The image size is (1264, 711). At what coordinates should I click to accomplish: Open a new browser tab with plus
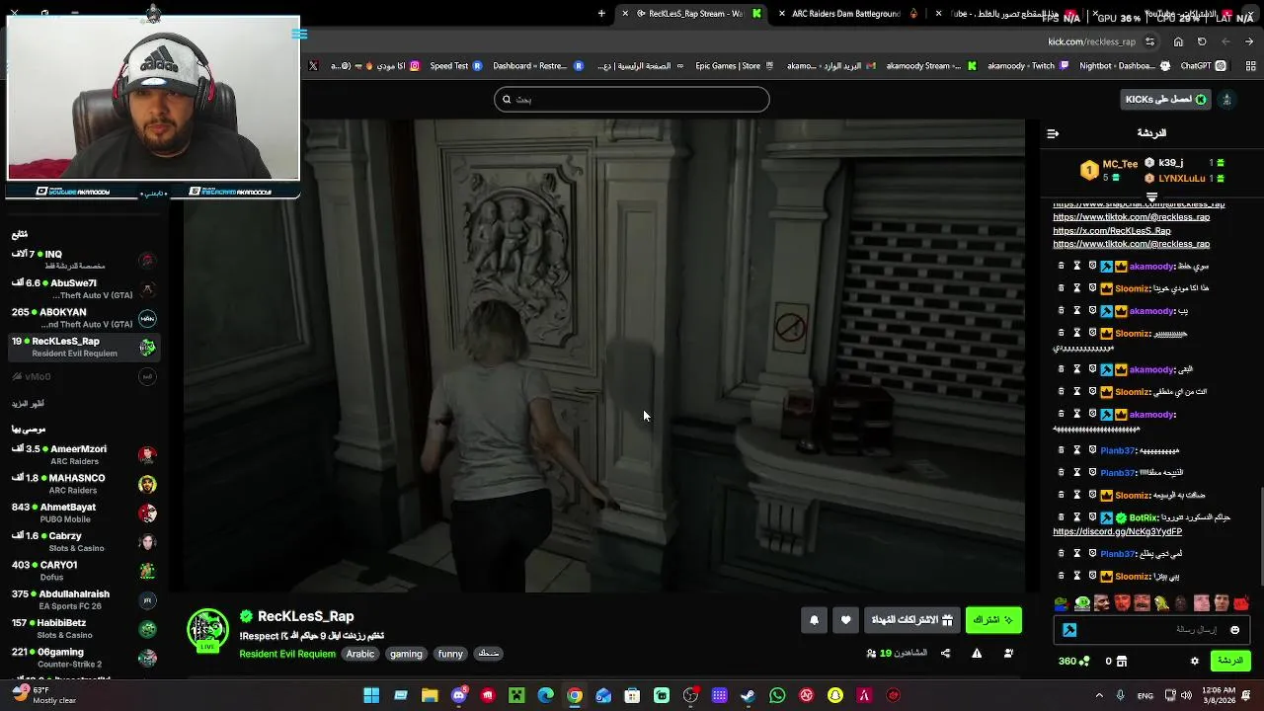pos(601,14)
